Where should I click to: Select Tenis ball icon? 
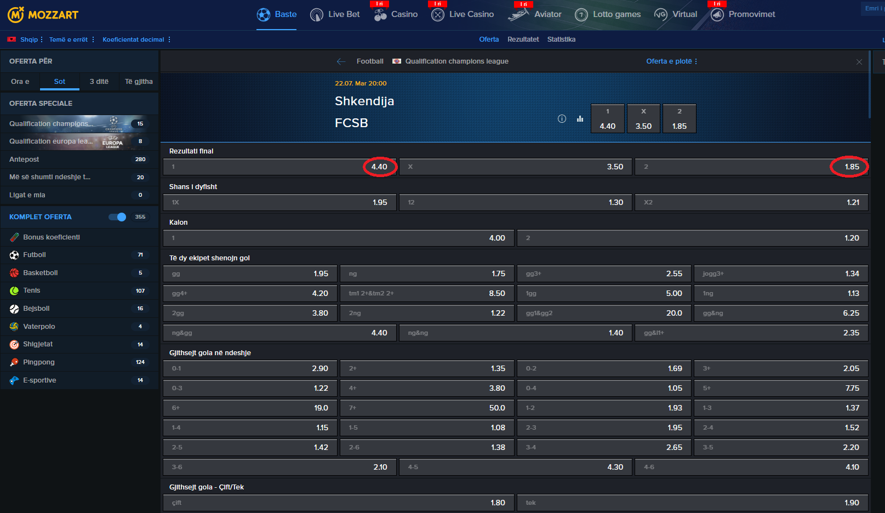[14, 290]
